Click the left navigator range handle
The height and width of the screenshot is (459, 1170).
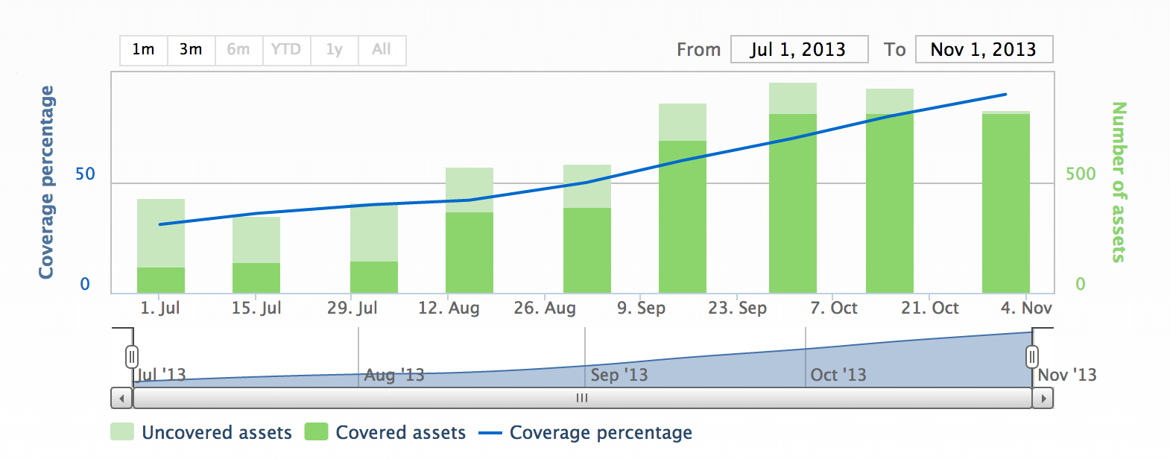pos(132,357)
